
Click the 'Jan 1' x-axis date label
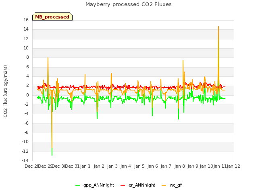(x=85, y=166)
